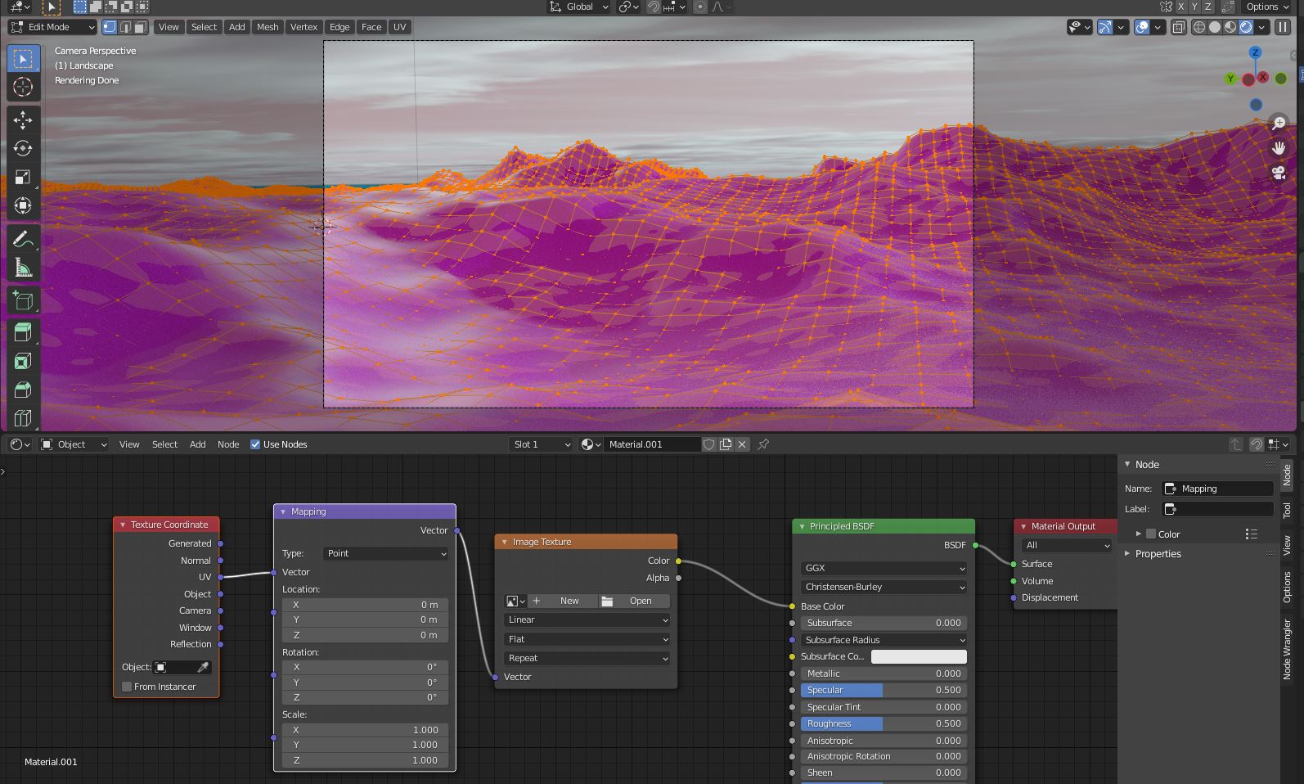Click the pan view hand gizmo
The height and width of the screenshot is (784, 1304).
pyautogui.click(x=1279, y=148)
